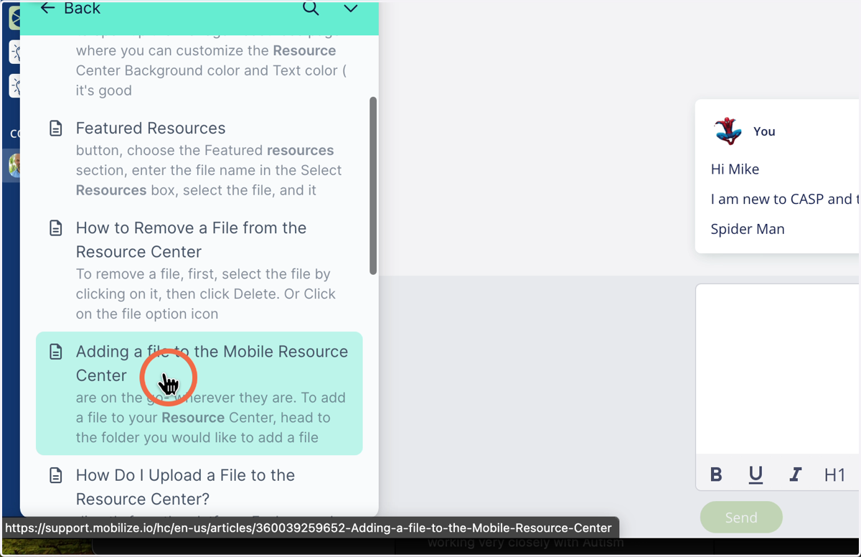Go back using the Back arrow
The width and height of the screenshot is (861, 557).
pyautogui.click(x=70, y=9)
